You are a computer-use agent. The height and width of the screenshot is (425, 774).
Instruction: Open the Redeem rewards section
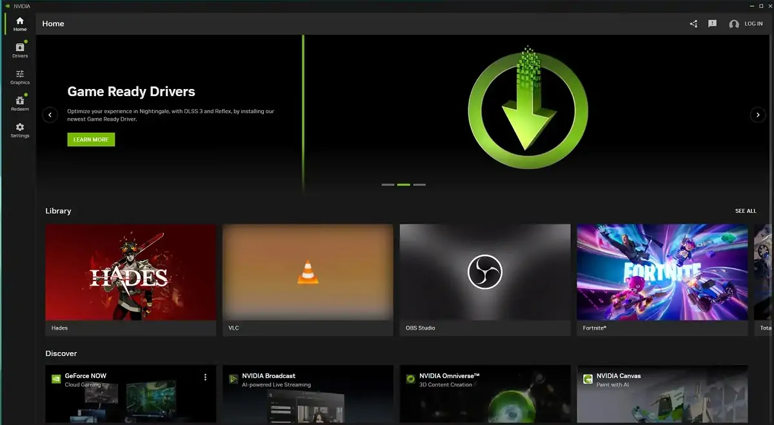[x=20, y=104]
